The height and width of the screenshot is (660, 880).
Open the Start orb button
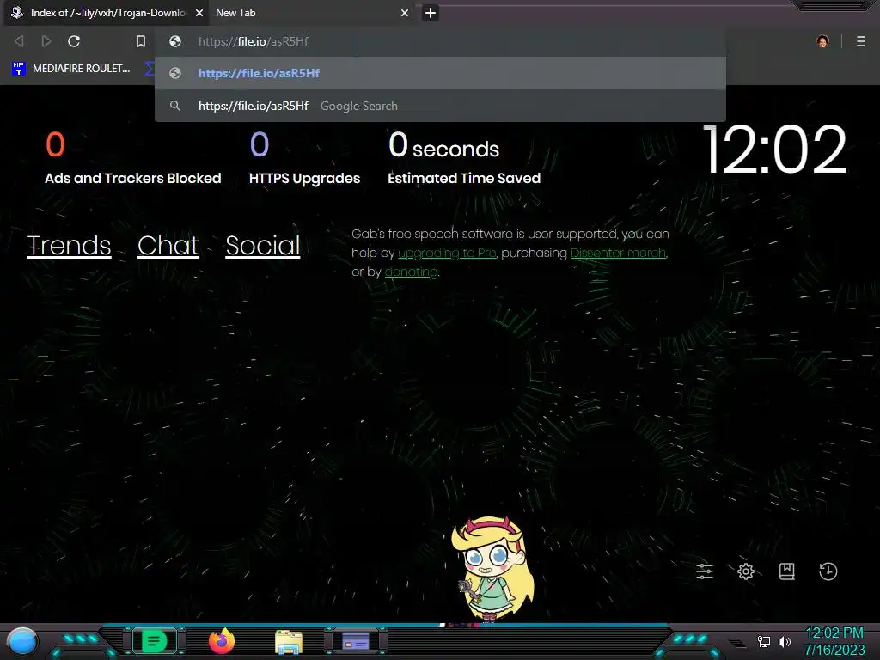(21, 641)
